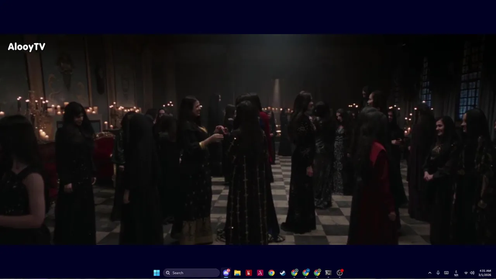Click the microphone tray icon
This screenshot has width=496, height=279.
(x=438, y=273)
